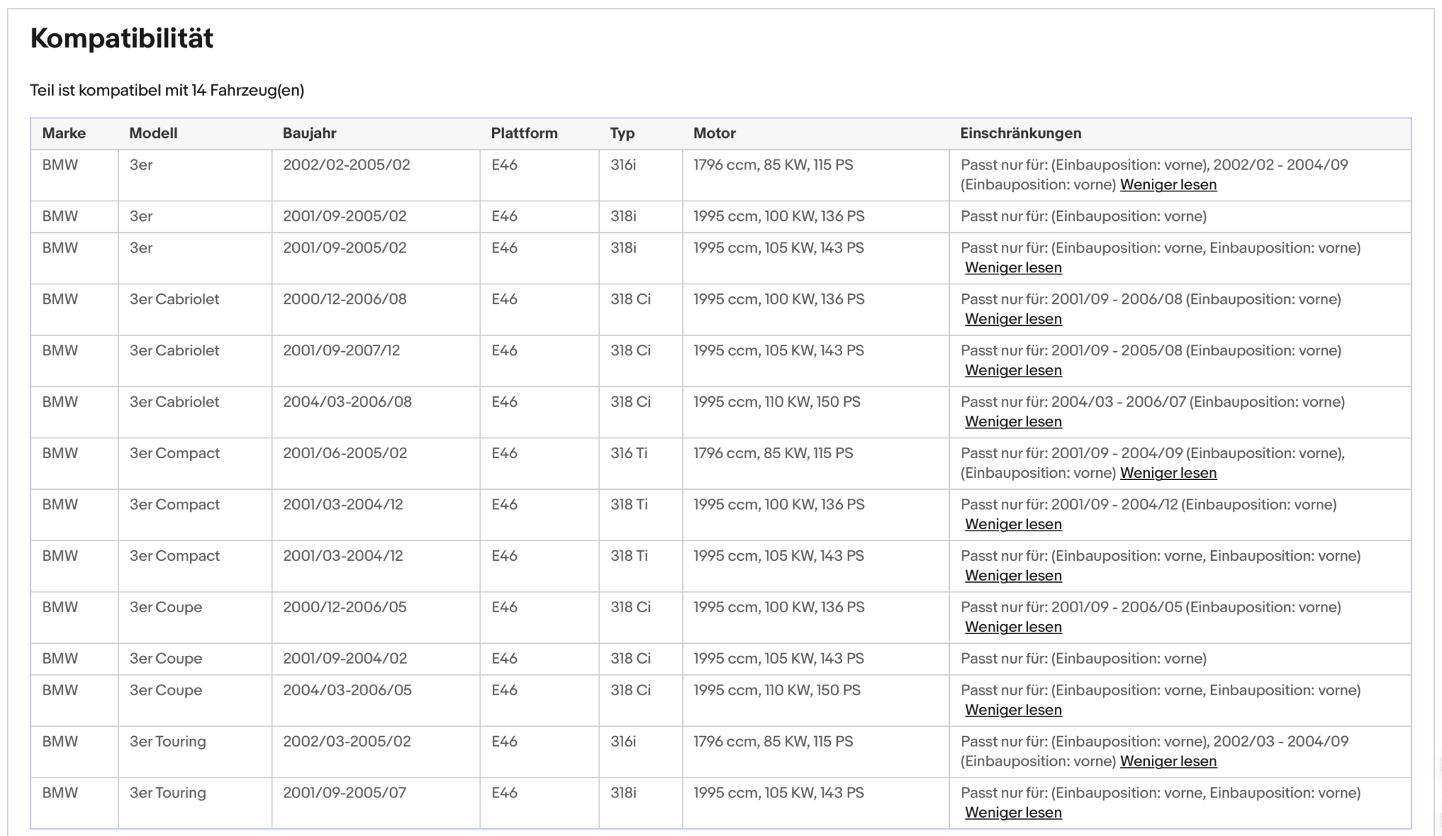The height and width of the screenshot is (836, 1442).
Task: Select the Baujahr cell '2004/03-2006/05'
Action: [x=347, y=690]
